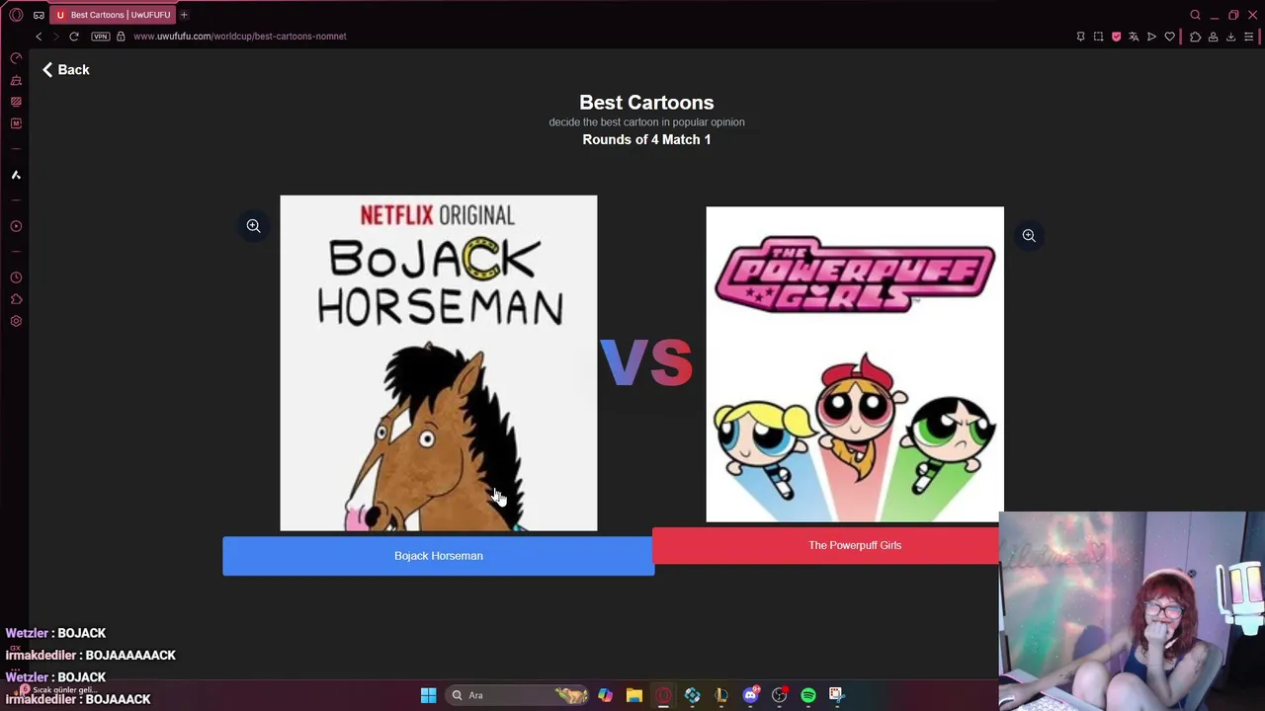Reload the current page

[74, 37]
